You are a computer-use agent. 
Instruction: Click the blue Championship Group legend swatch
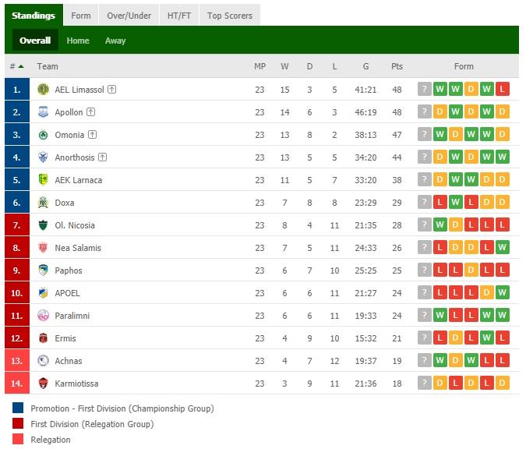(18, 408)
